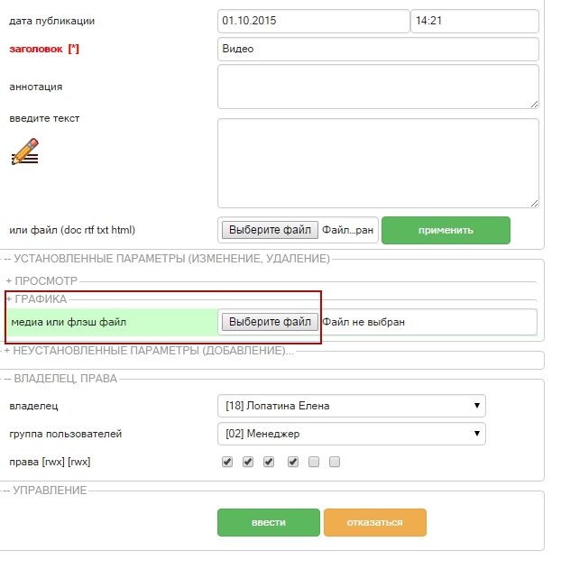Click the green ввести button

pyautogui.click(x=269, y=522)
